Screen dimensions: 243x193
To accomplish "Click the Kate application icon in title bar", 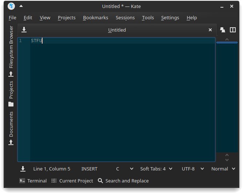I will pos(11,6).
